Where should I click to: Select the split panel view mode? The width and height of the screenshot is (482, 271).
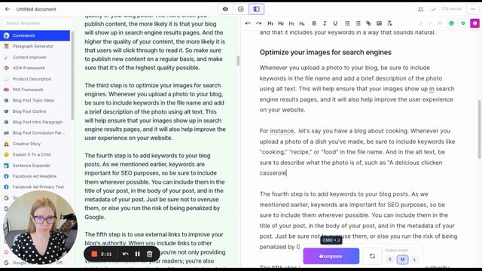pyautogui.click(x=256, y=9)
